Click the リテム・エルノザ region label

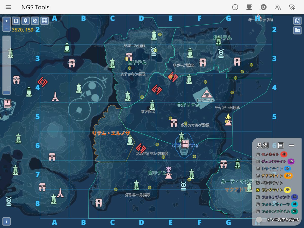(111, 133)
